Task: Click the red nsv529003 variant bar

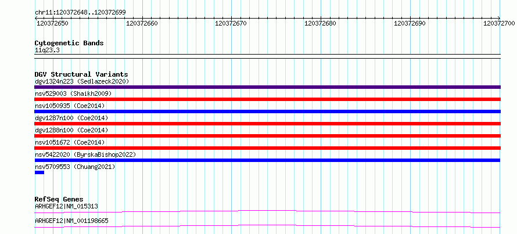Action: [x=267, y=99]
